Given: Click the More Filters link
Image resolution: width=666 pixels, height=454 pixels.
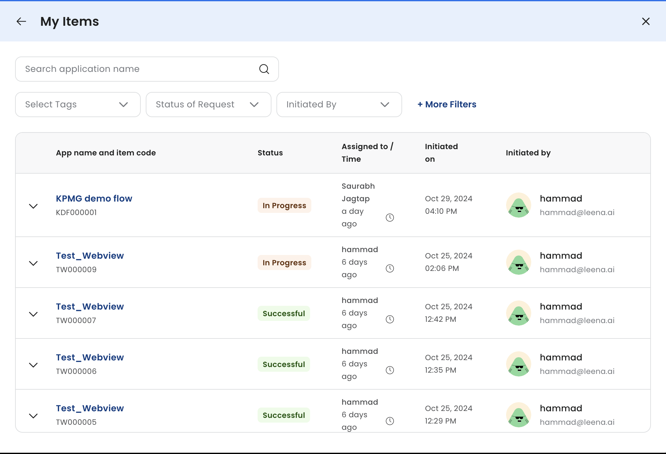Looking at the screenshot, I should [x=447, y=105].
